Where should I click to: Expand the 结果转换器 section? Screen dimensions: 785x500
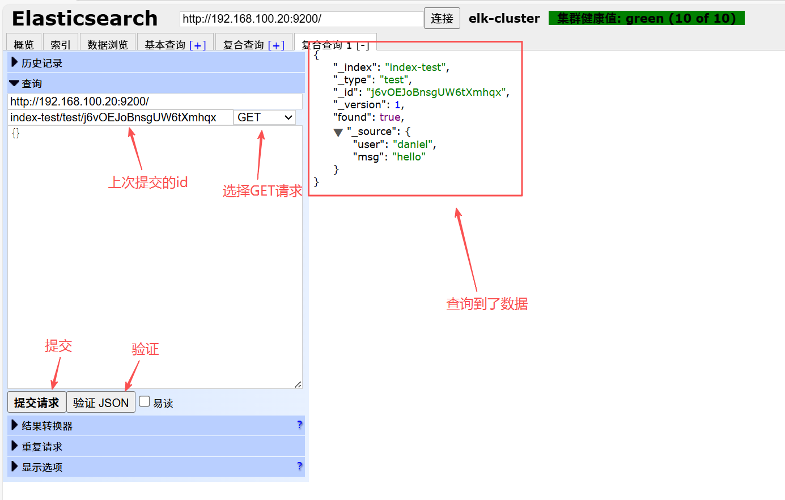(x=156, y=426)
